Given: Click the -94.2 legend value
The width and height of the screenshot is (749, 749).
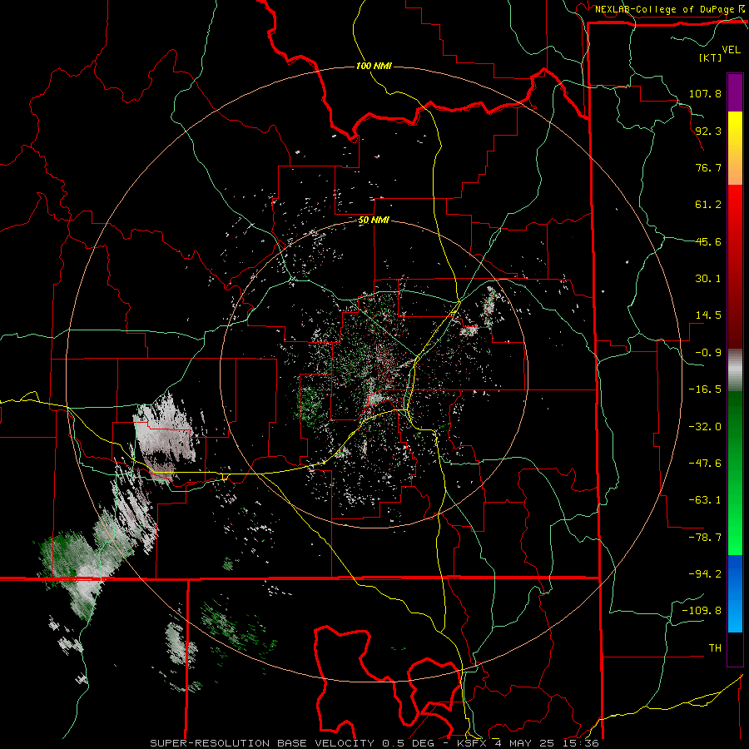Looking at the screenshot, I should click(705, 574).
